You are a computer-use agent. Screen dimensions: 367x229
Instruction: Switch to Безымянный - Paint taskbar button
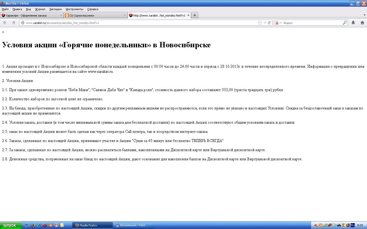(134, 225)
